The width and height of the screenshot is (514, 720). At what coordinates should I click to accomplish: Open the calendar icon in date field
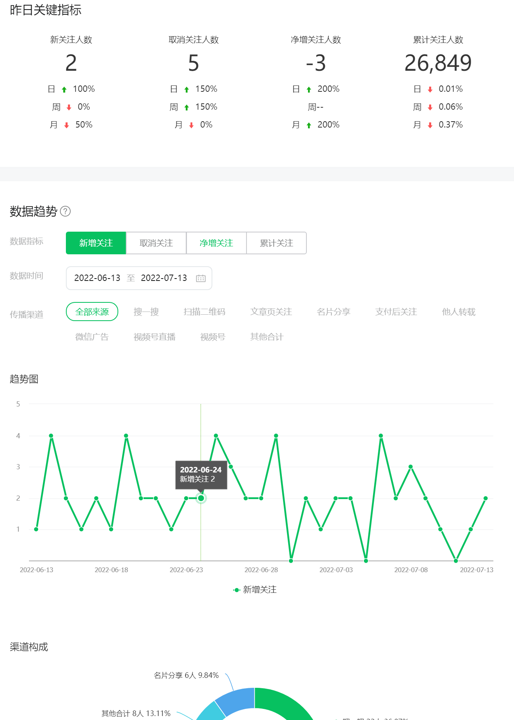[201, 278]
